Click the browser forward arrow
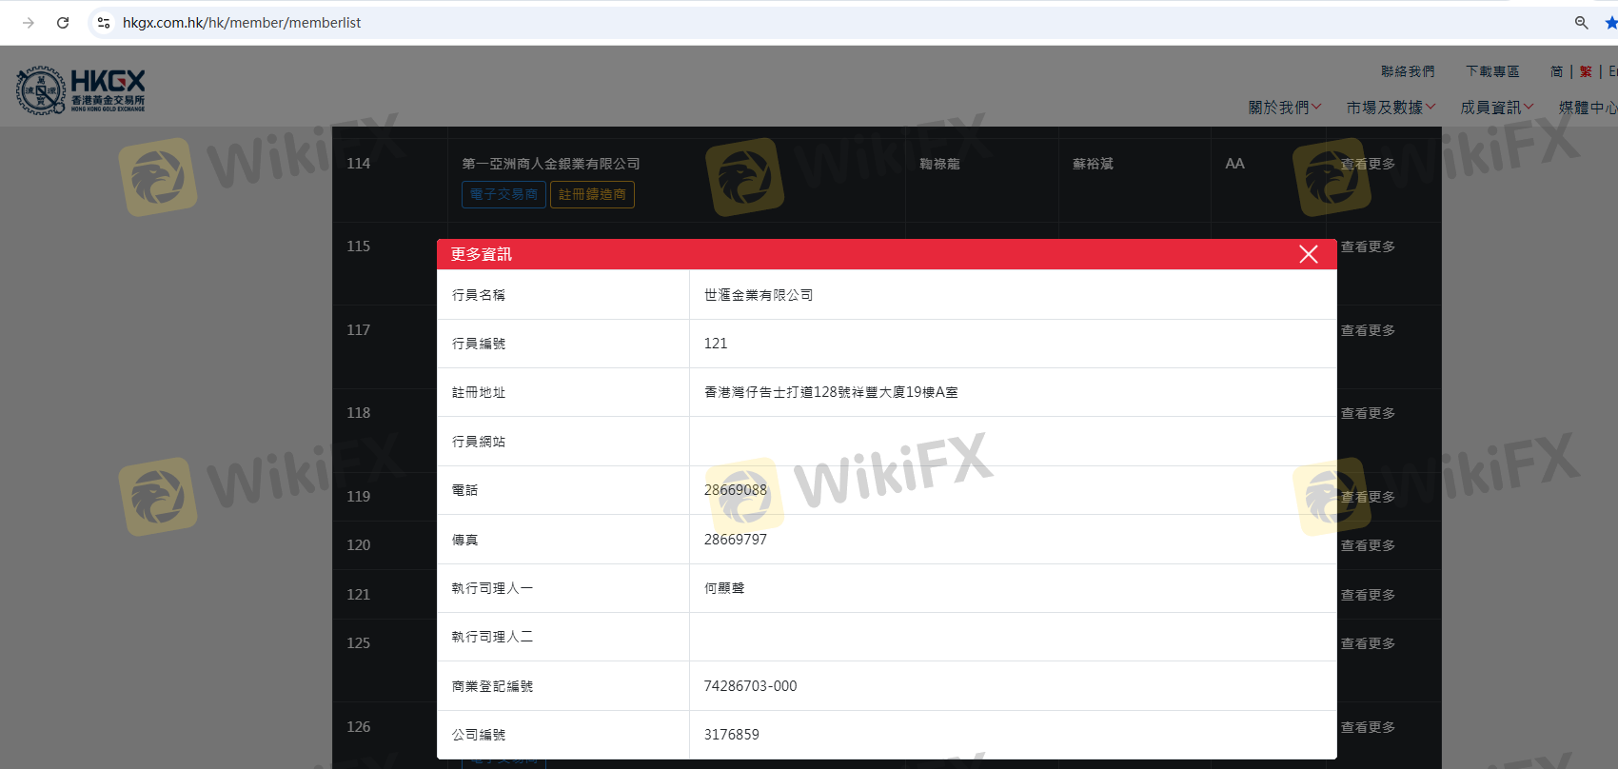The height and width of the screenshot is (769, 1618). pos(29,23)
